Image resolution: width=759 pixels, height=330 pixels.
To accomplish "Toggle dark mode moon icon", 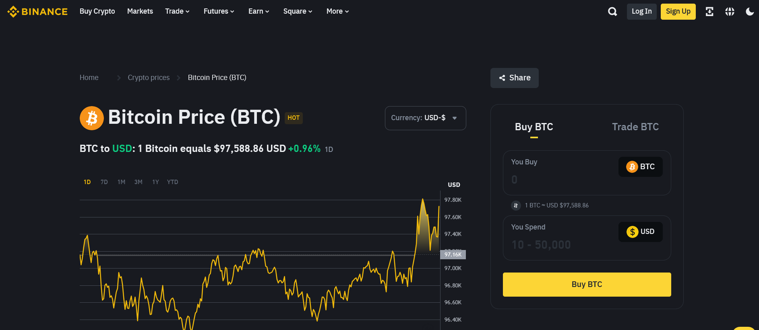I will (750, 12).
